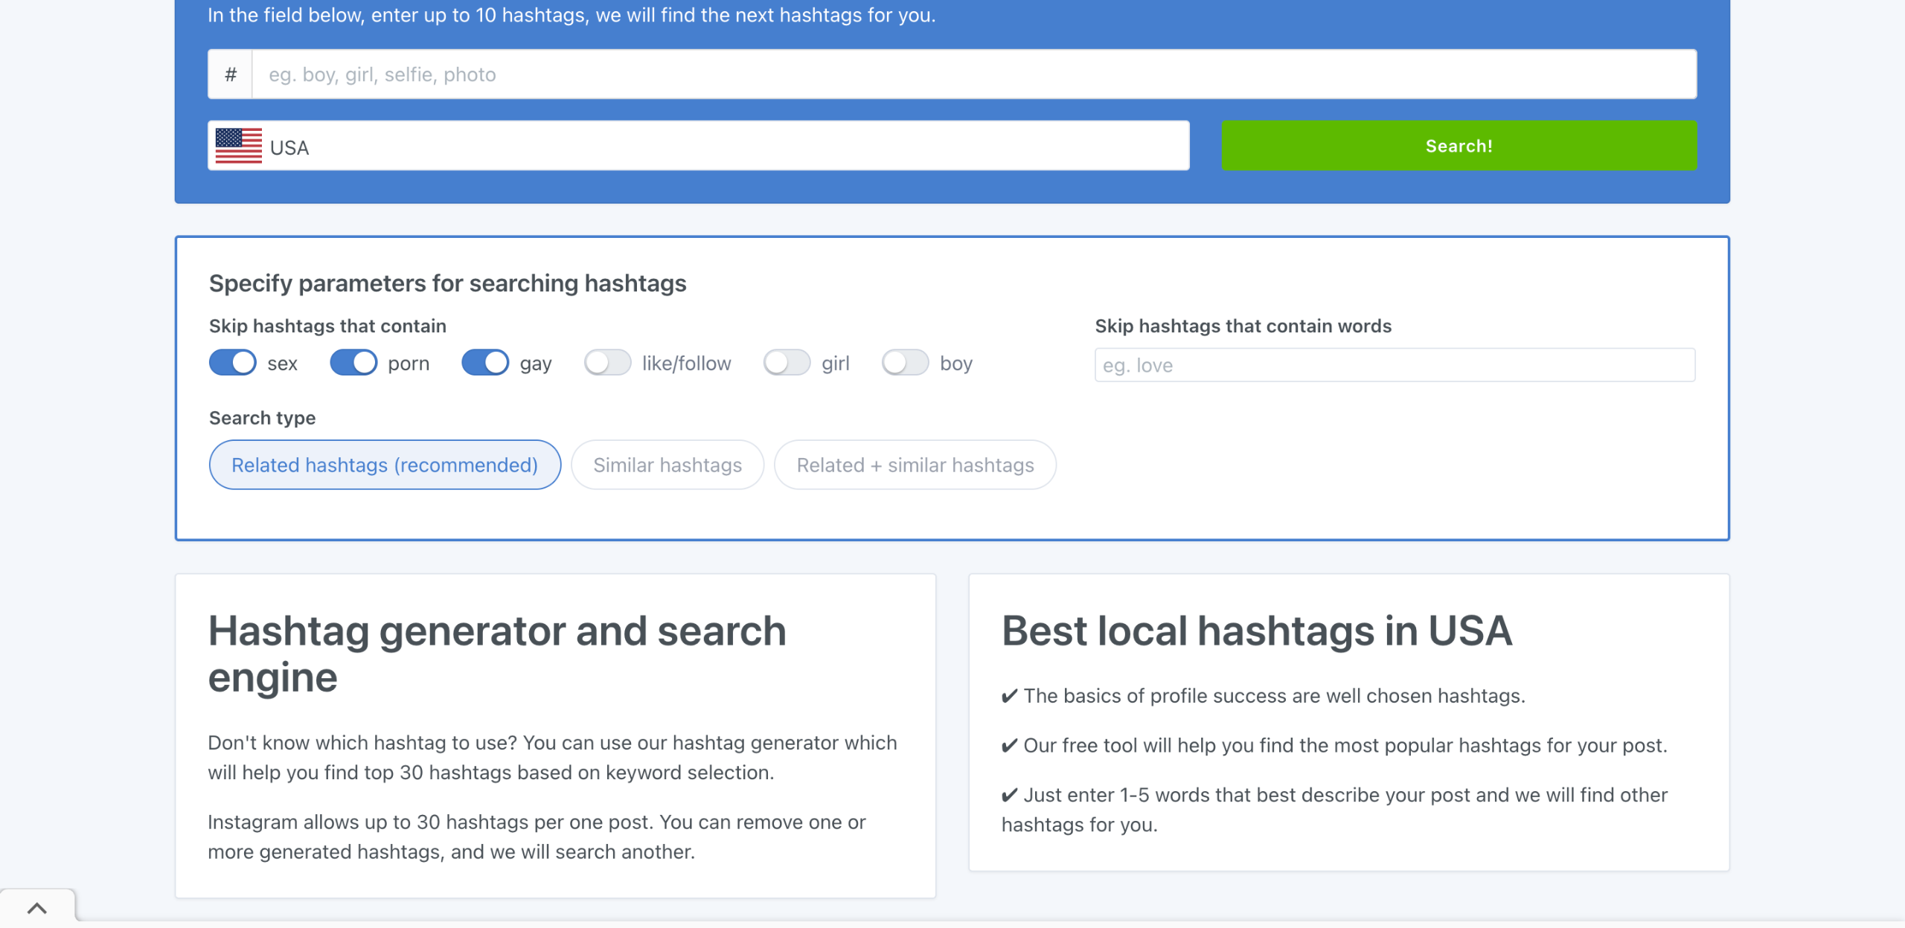Focus the hashtag keywords input field
Screen dimensions: 1905x928
(973, 74)
